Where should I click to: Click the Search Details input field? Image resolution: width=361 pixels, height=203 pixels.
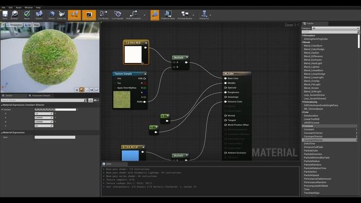pos(44,100)
